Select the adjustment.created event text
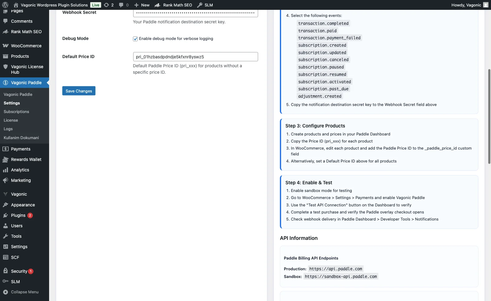Image resolution: width=491 pixels, height=301 pixels. 320,96
